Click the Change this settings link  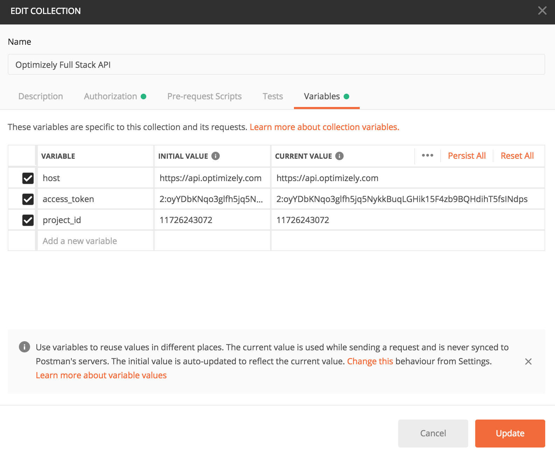tap(370, 361)
